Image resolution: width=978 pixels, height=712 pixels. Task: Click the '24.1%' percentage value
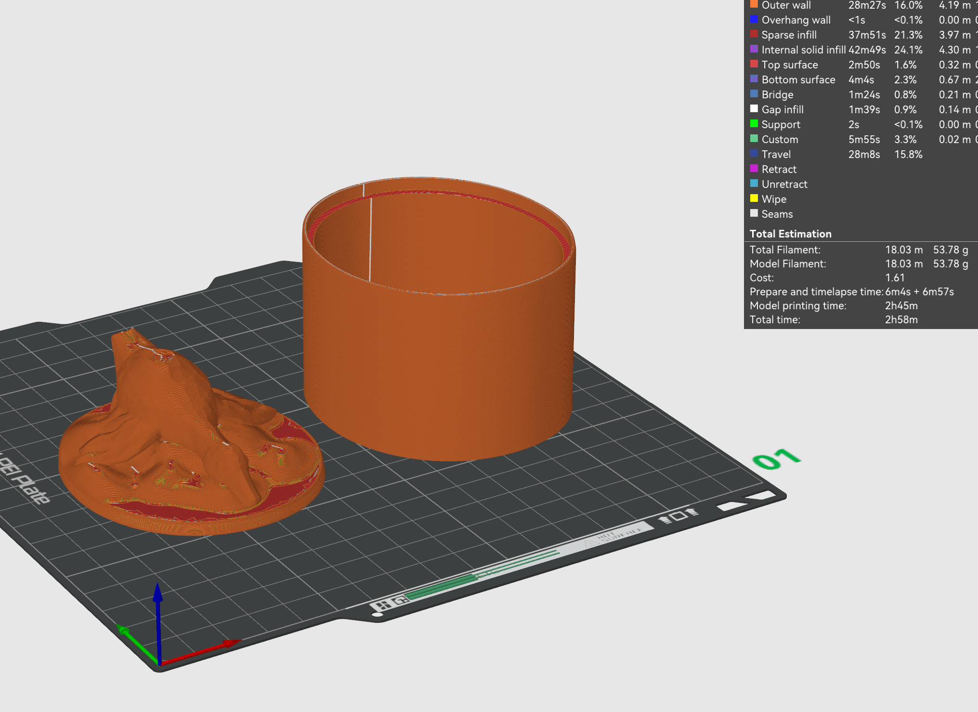tap(908, 50)
